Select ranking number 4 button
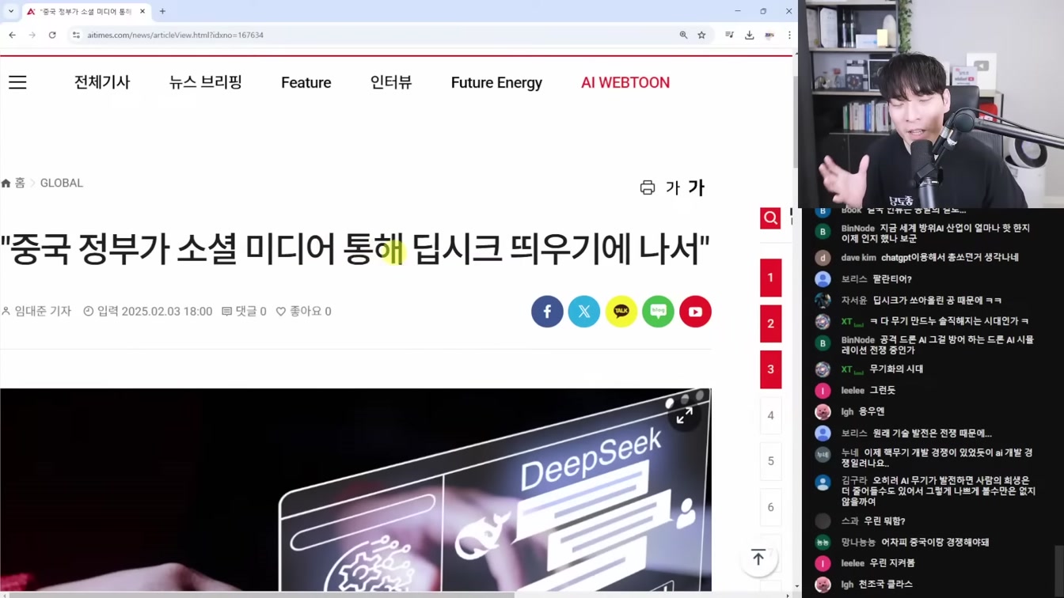 [x=770, y=415]
